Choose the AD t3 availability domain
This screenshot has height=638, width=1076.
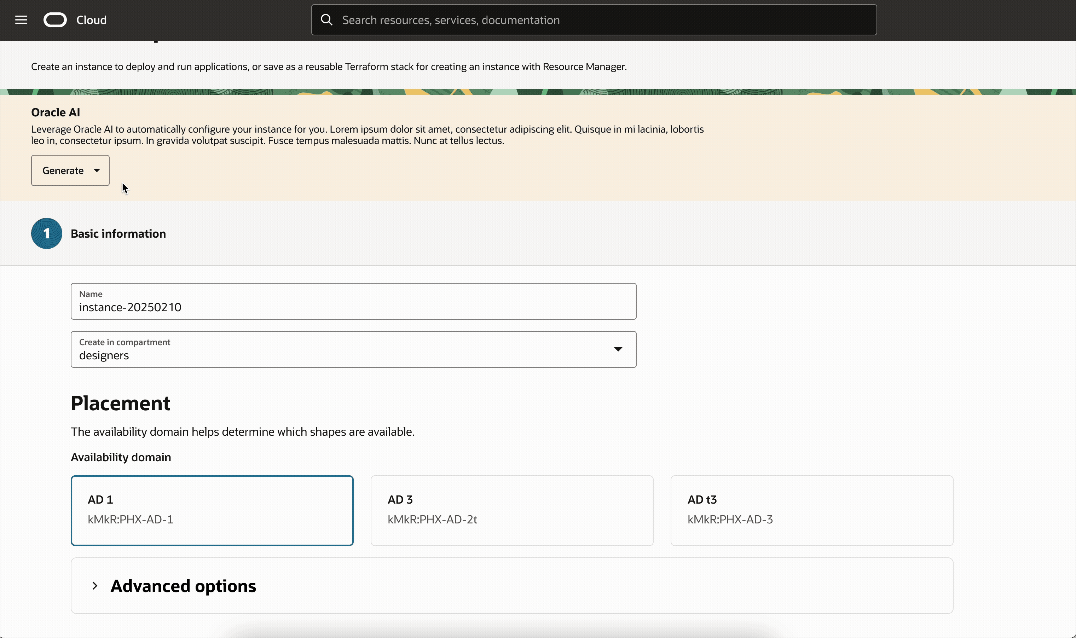(x=812, y=510)
